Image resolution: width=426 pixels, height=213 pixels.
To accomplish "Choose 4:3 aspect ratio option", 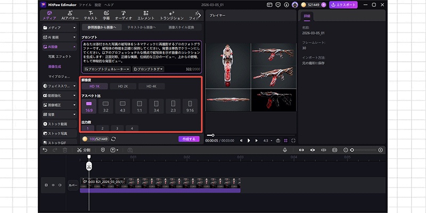I will [122, 106].
